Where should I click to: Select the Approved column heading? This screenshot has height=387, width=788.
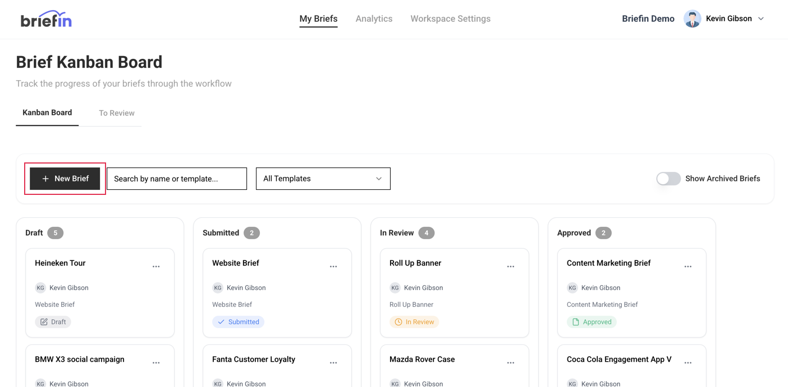pyautogui.click(x=574, y=233)
